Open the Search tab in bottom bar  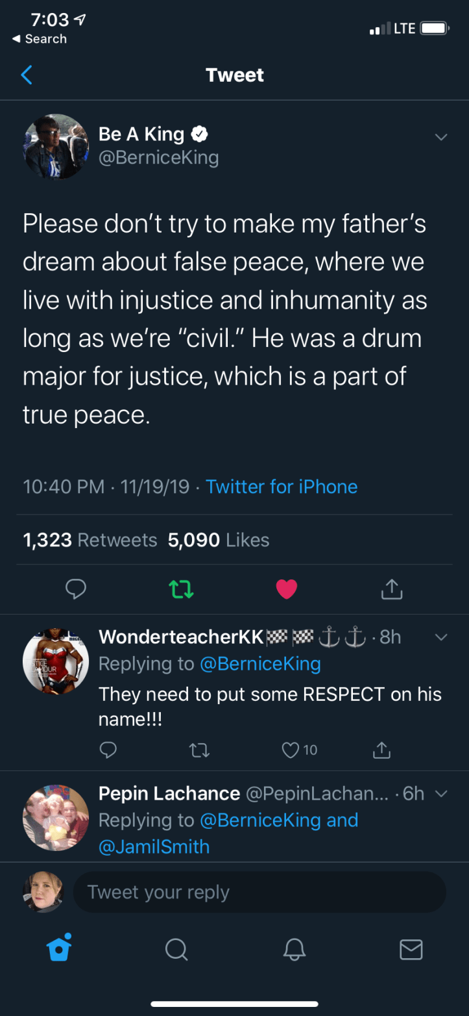(x=176, y=950)
